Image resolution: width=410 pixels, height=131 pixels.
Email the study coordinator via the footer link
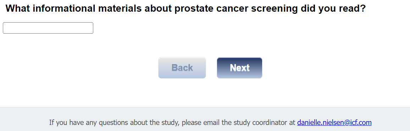coord(334,123)
